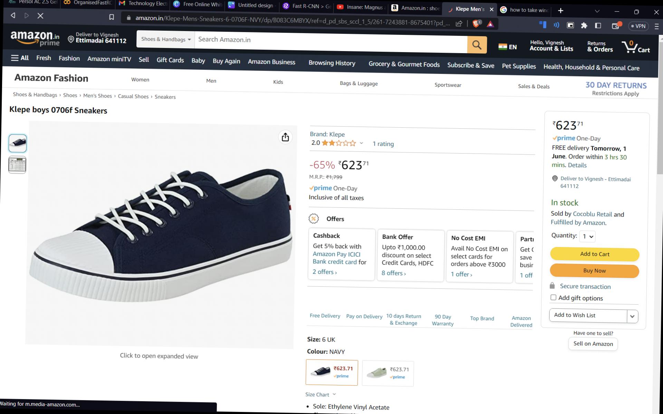The height and width of the screenshot is (414, 663).
Task: Open the Brand: Klepe link
Action: click(x=327, y=134)
